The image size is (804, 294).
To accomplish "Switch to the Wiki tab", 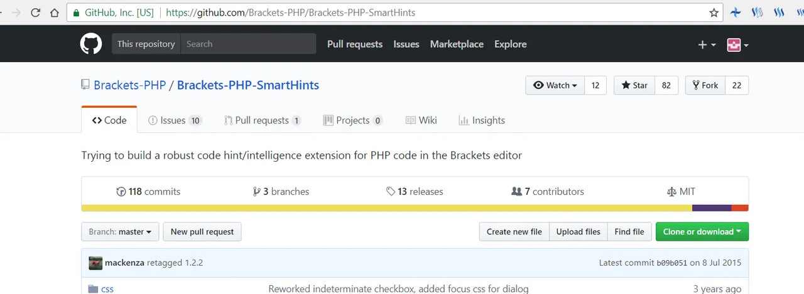I will click(x=421, y=120).
